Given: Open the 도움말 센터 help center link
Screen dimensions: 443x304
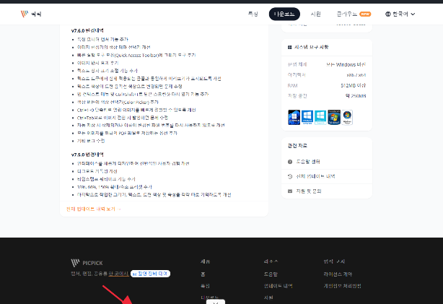Looking at the screenshot, I should (308, 162).
